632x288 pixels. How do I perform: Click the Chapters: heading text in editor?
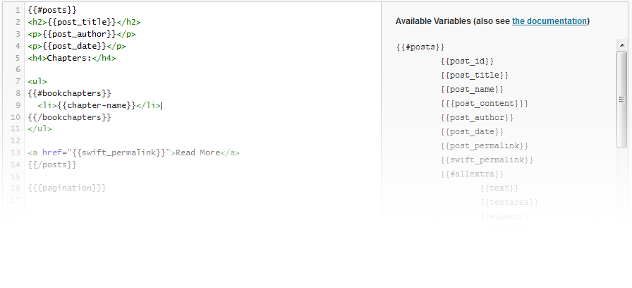69,58
